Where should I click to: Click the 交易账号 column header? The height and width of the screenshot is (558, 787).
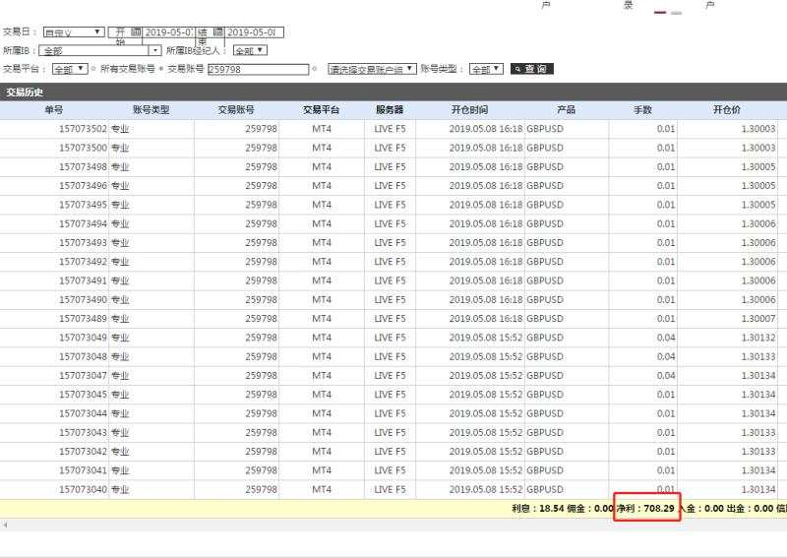(236, 110)
